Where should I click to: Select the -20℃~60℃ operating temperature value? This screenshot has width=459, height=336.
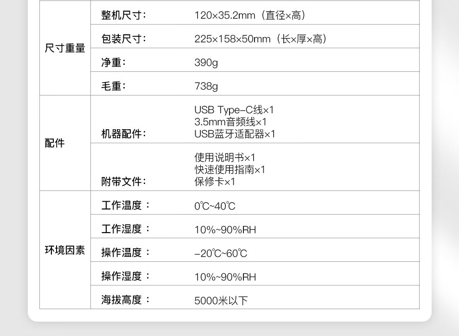(x=221, y=254)
